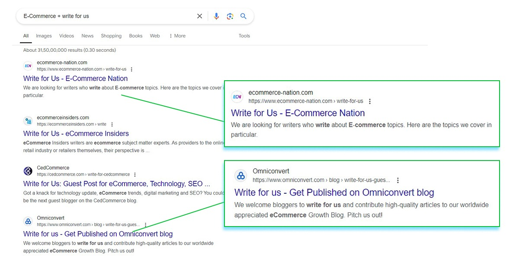Open options dots beside cedcommerce.com URL

coord(135,175)
